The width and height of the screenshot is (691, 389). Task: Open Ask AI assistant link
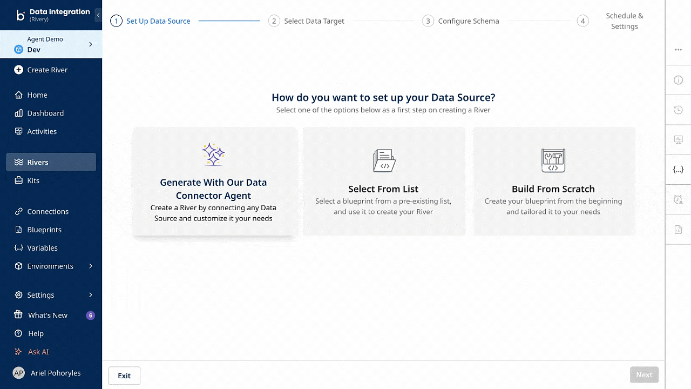click(38, 352)
